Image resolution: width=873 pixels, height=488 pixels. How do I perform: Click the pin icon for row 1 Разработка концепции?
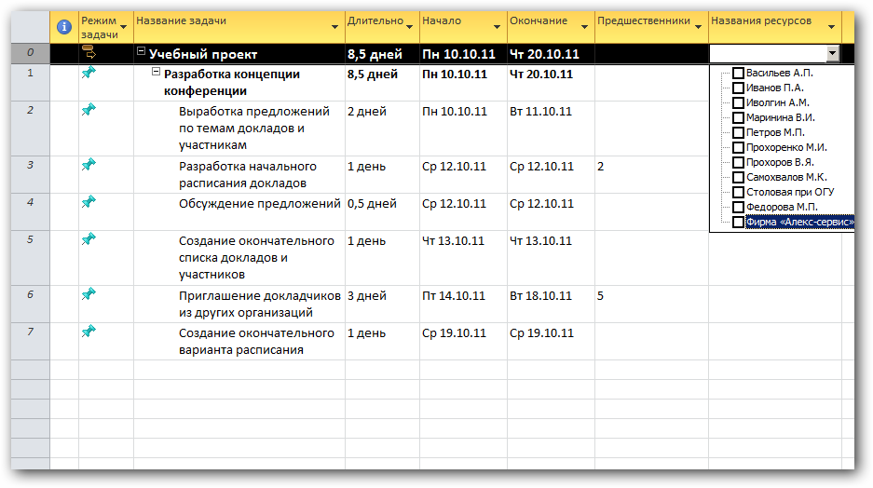89,73
